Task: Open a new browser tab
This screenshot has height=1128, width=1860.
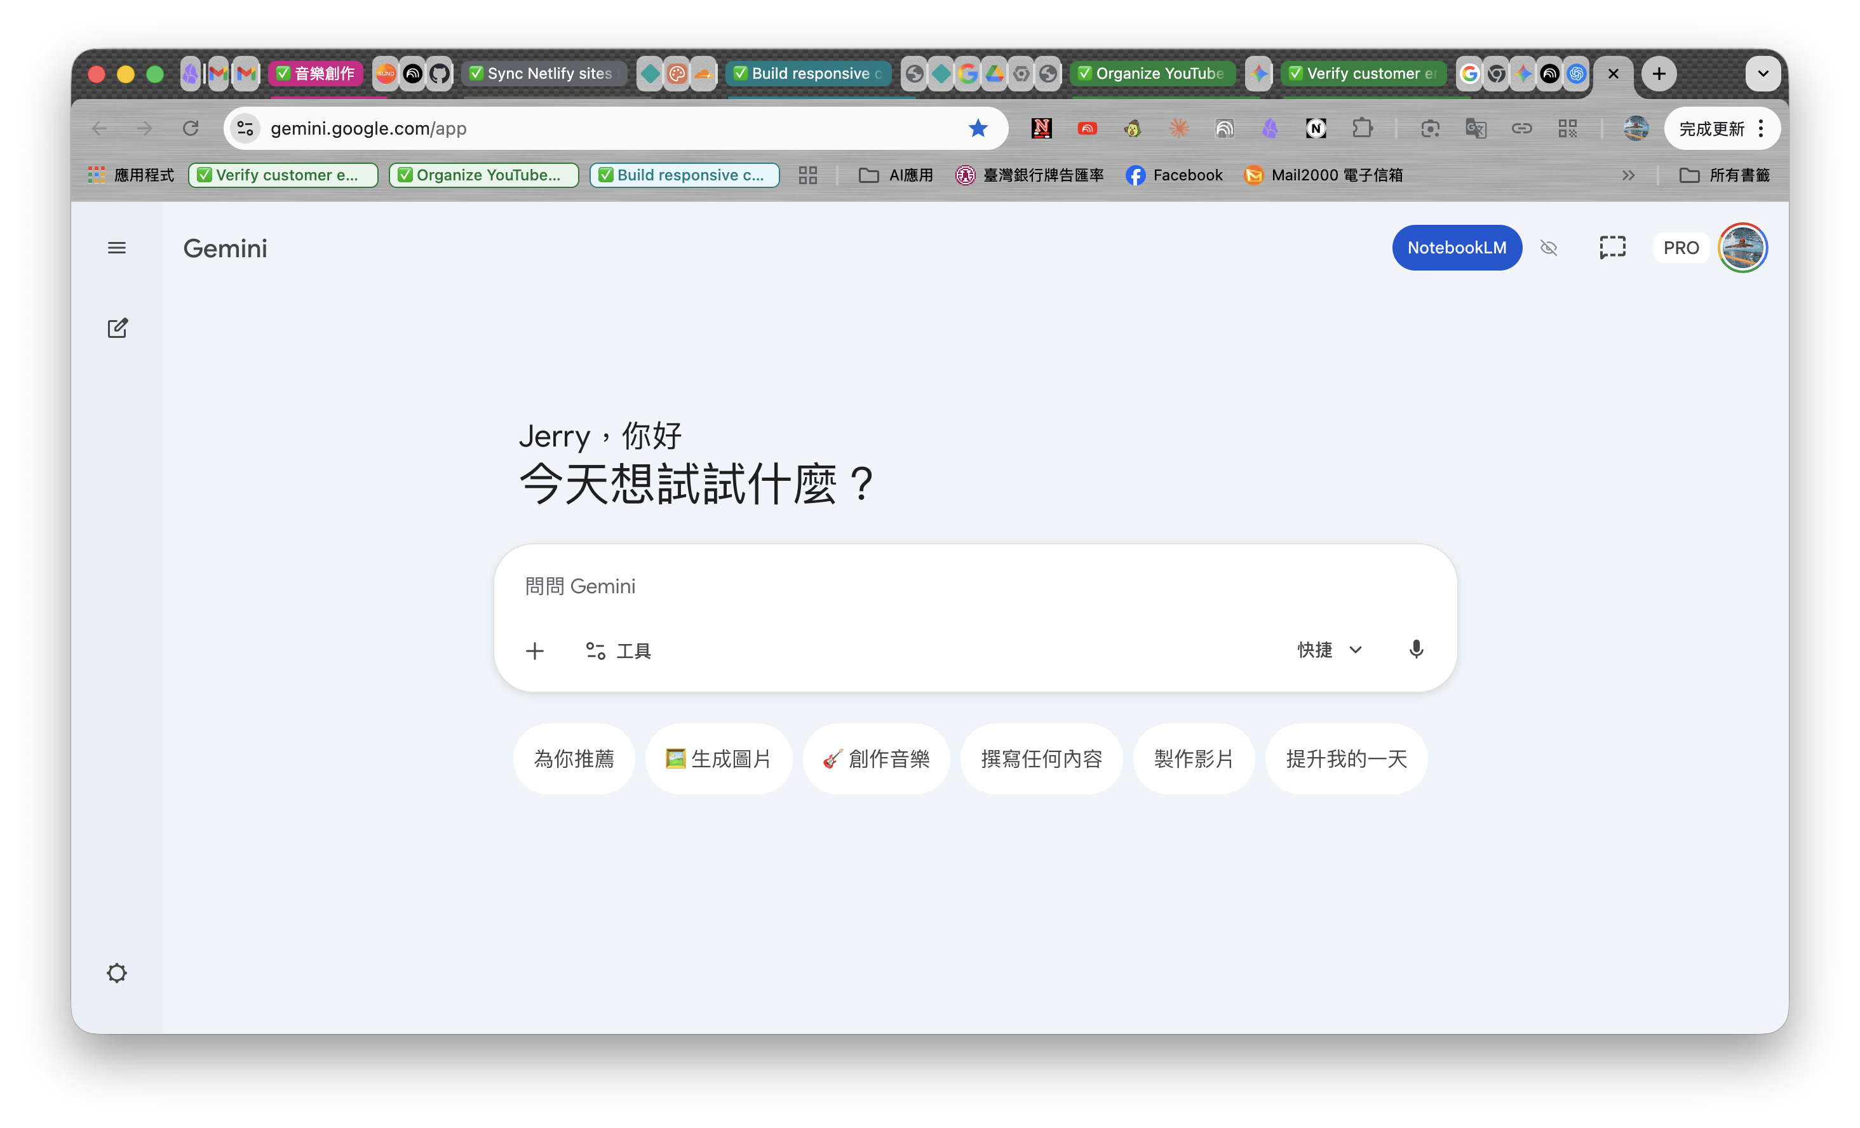Action: (x=1659, y=73)
